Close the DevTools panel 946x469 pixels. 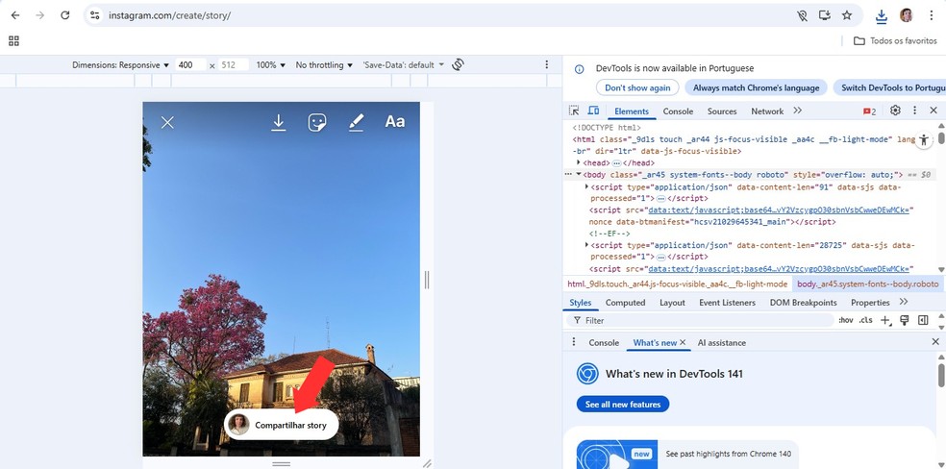(x=934, y=111)
